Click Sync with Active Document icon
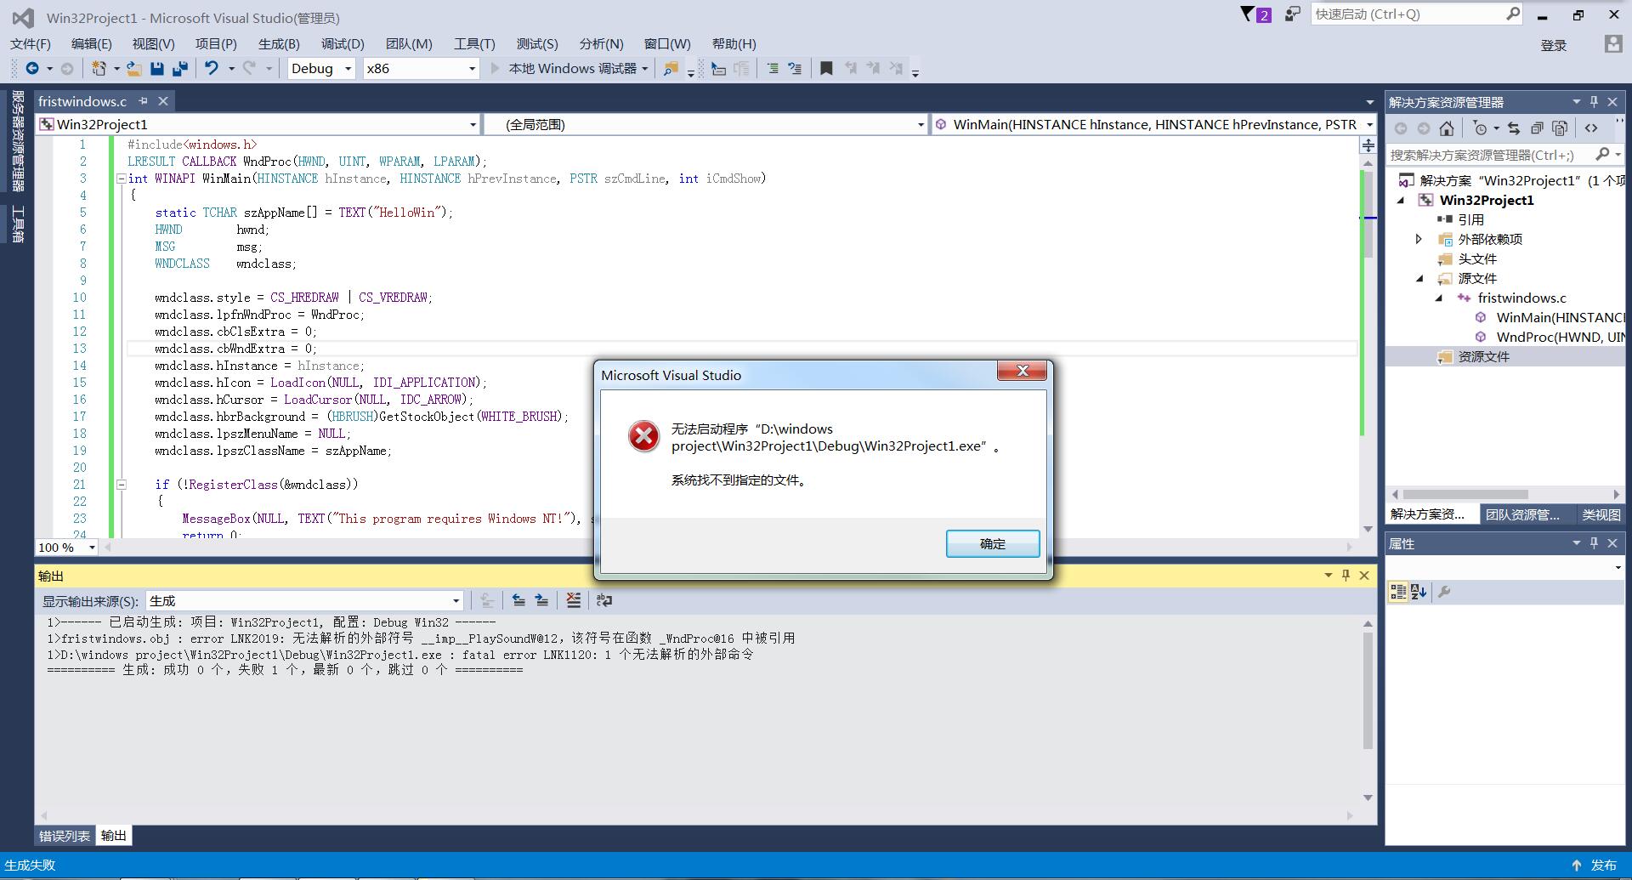 [x=1514, y=128]
